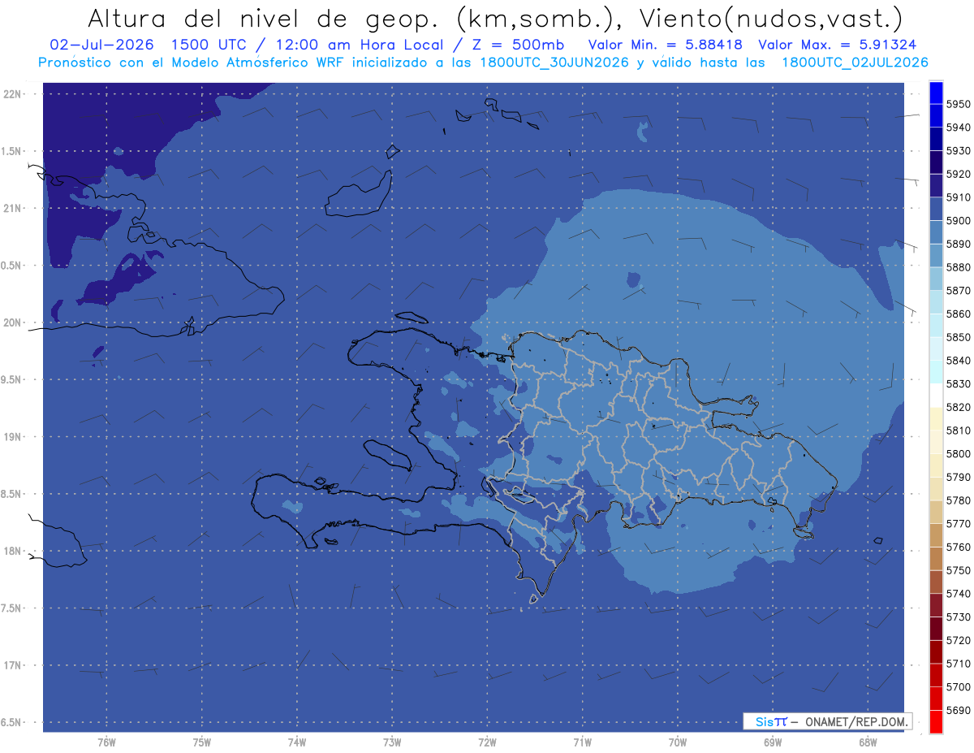Click the date '02-Jul-2026' in the header

101,45
